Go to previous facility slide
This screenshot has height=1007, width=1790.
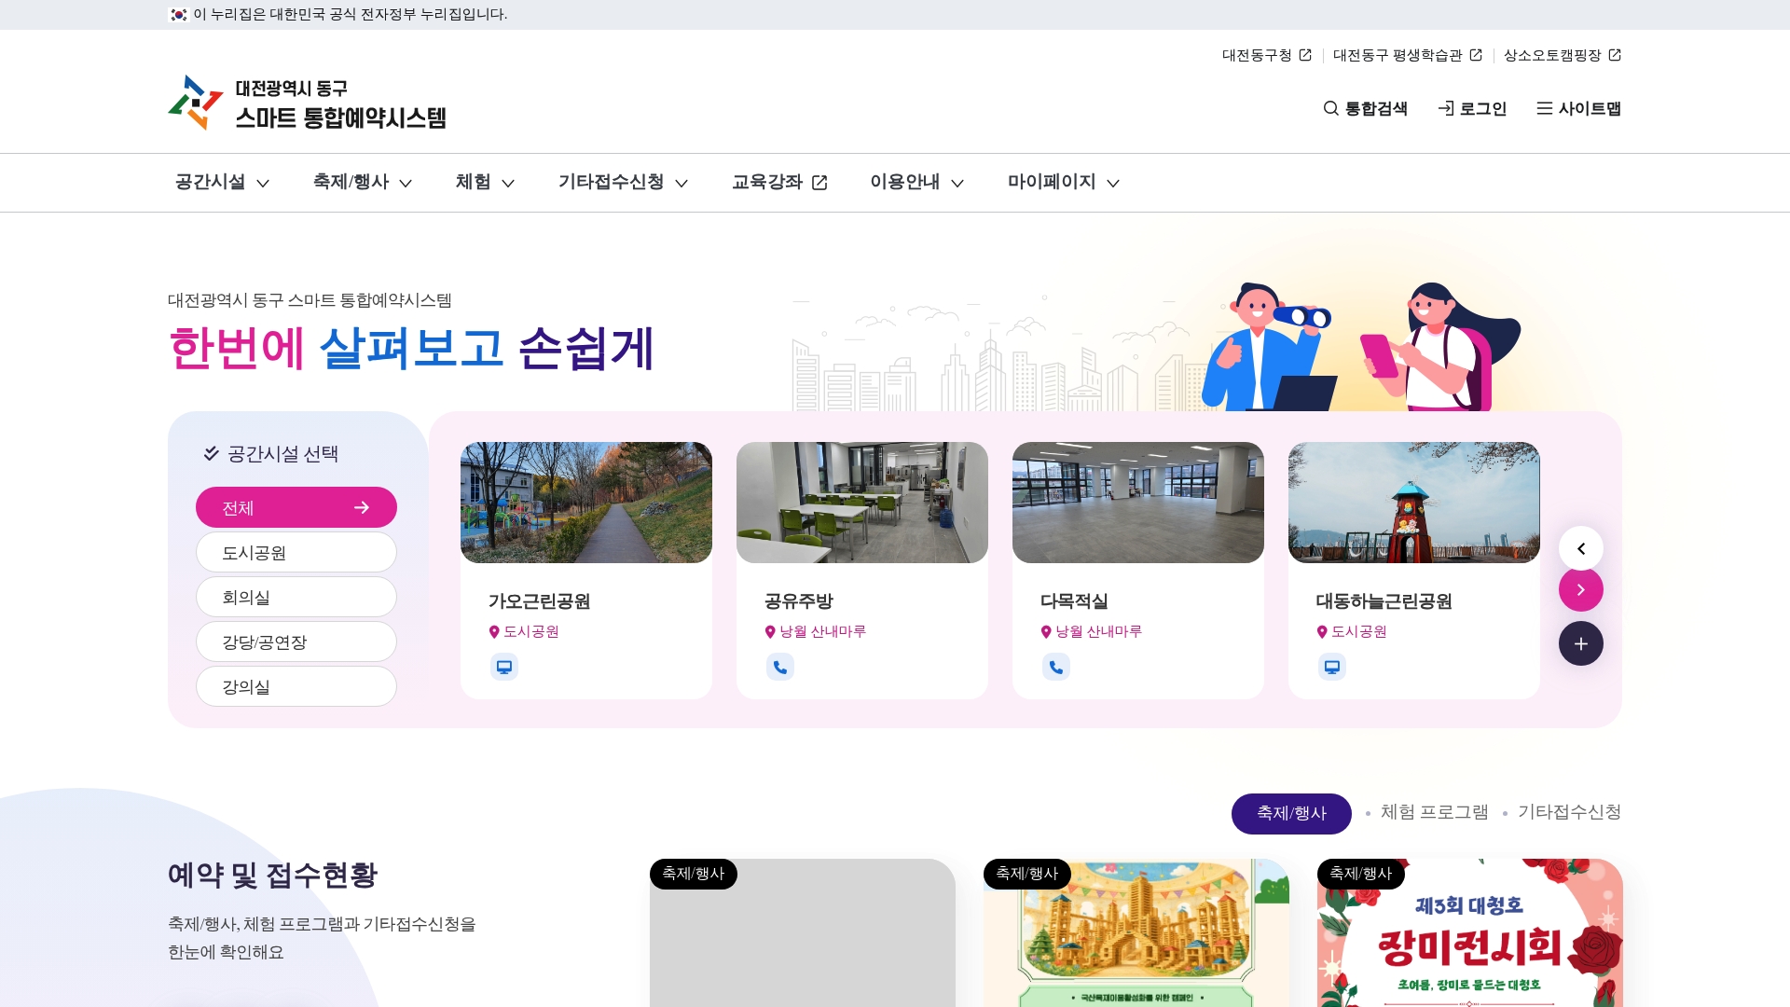tap(1581, 548)
